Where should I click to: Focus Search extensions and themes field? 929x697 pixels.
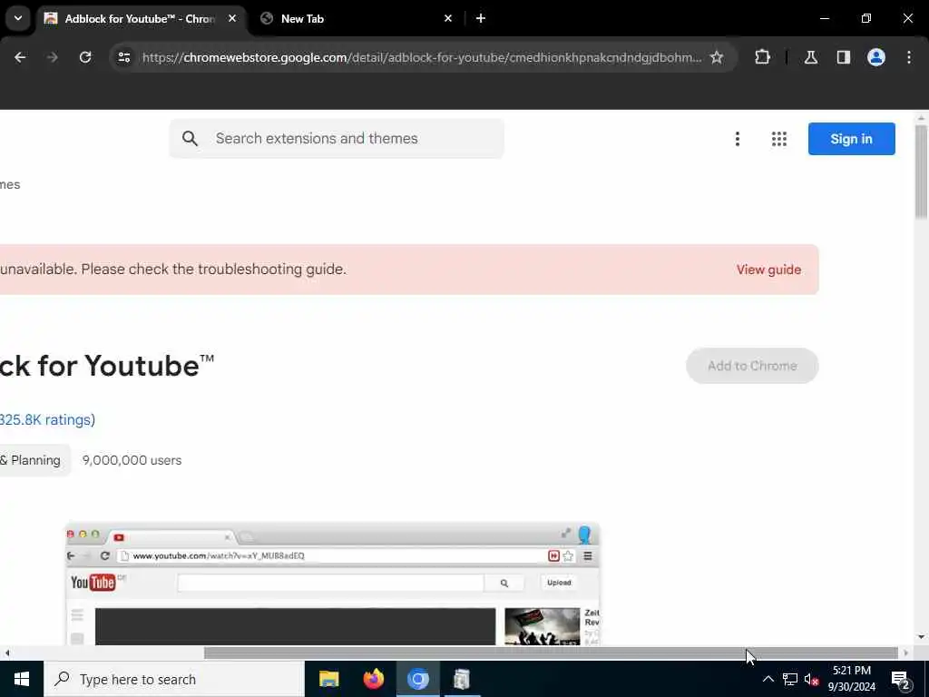(x=337, y=139)
